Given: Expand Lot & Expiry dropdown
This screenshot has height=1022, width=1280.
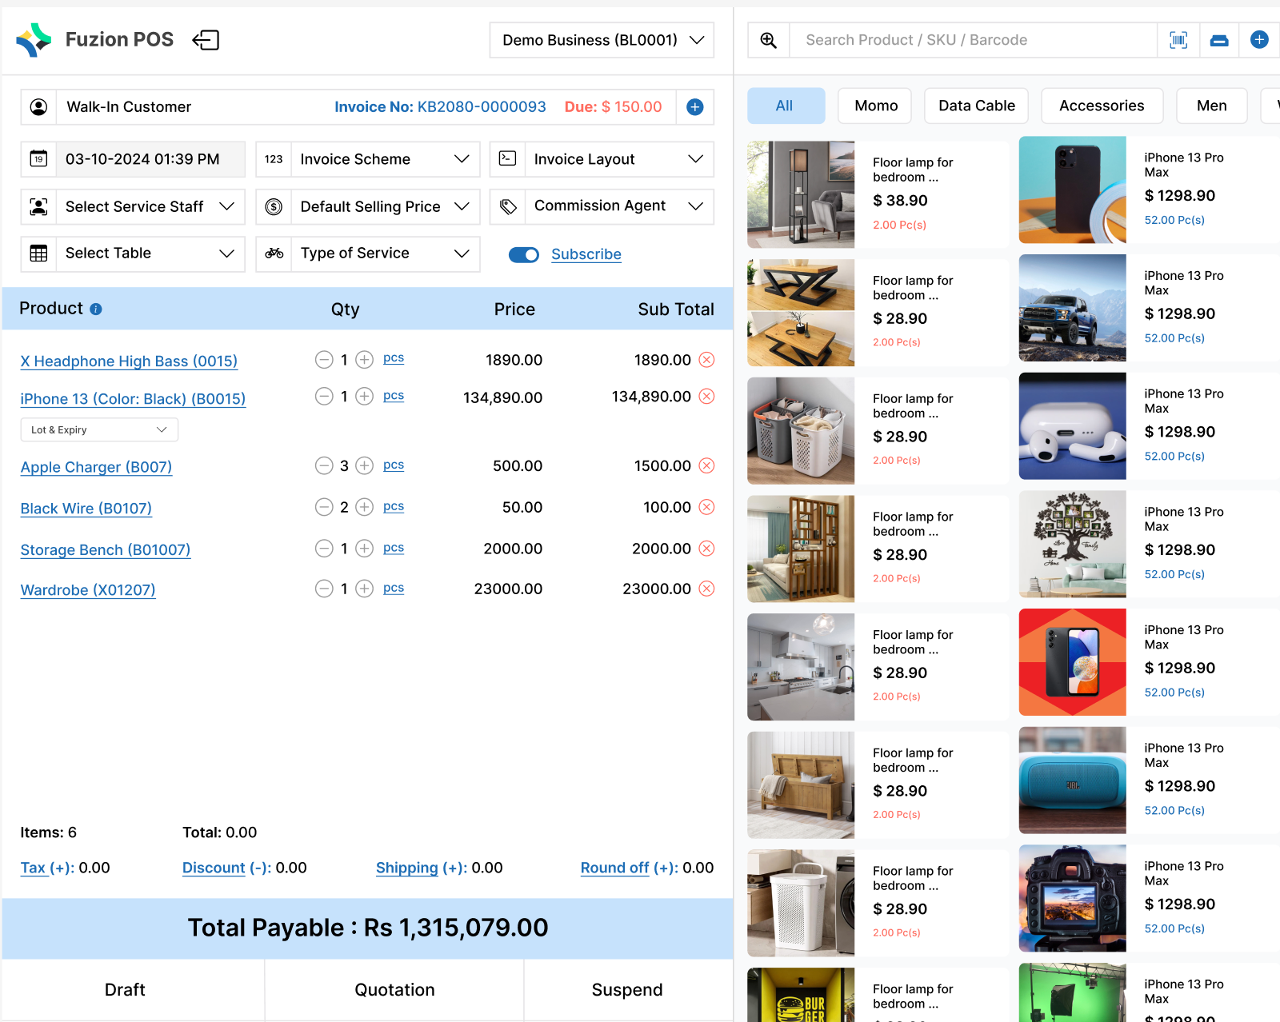Looking at the screenshot, I should coord(99,429).
